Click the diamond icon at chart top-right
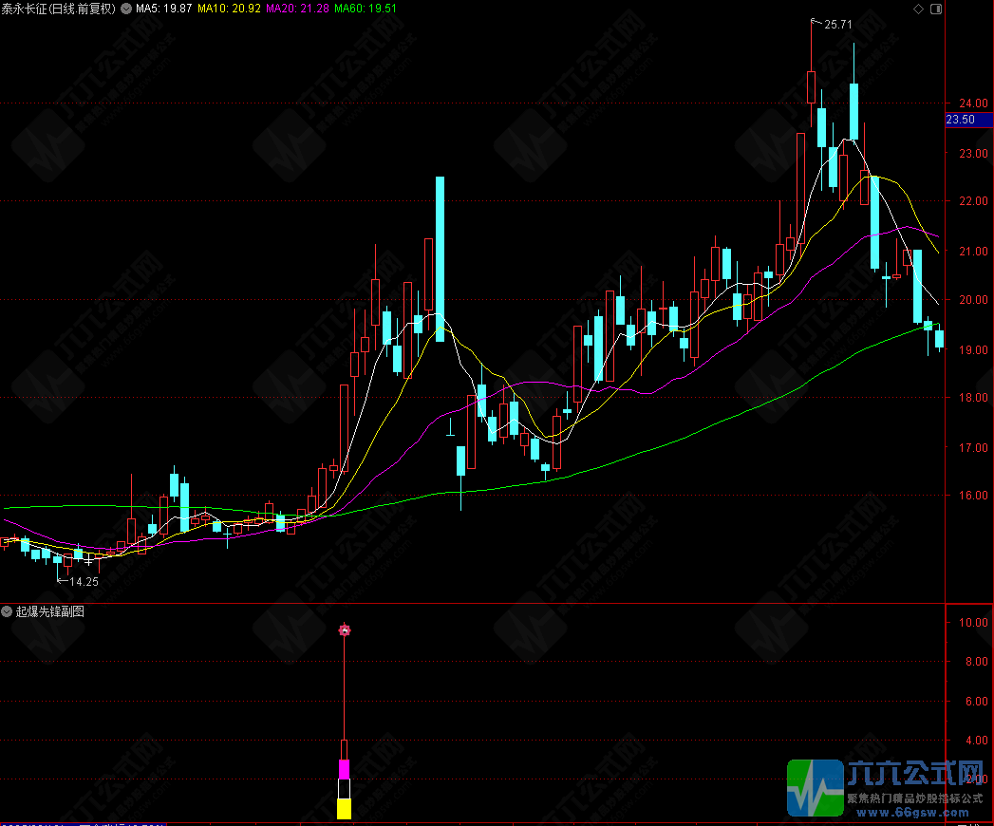This screenshot has width=994, height=826. coord(918,9)
